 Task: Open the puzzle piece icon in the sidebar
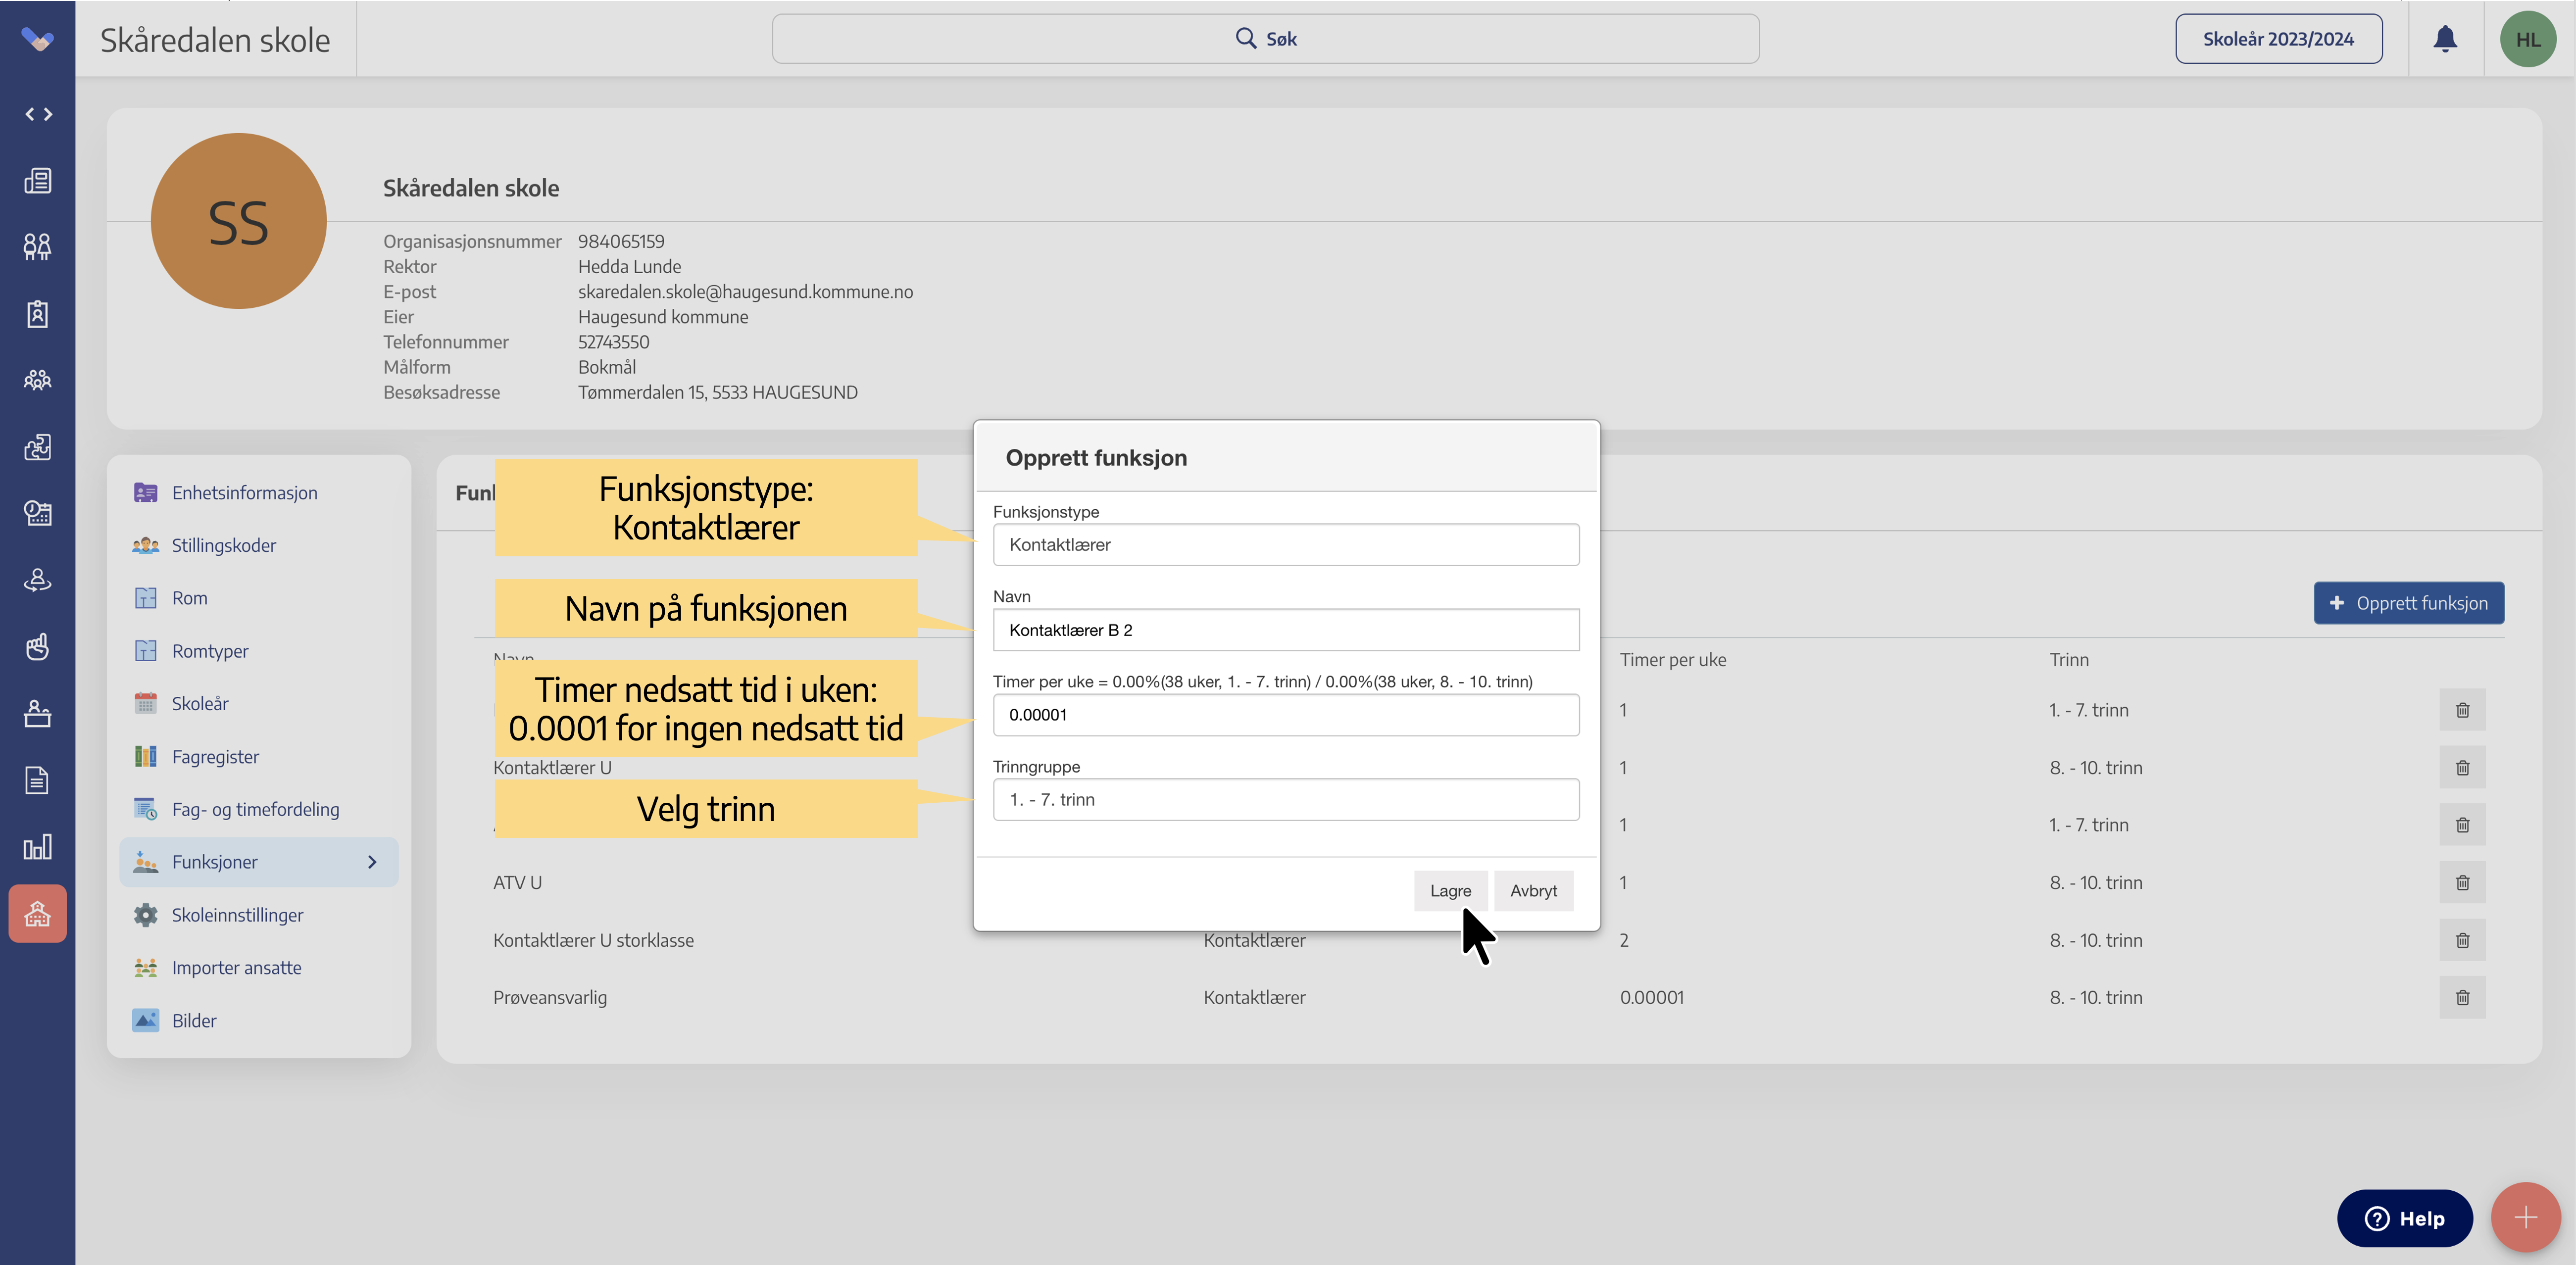pos(38,447)
